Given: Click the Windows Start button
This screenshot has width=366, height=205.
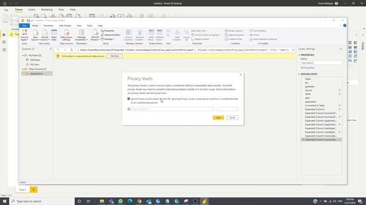Looking at the screenshot, I should (5, 201).
